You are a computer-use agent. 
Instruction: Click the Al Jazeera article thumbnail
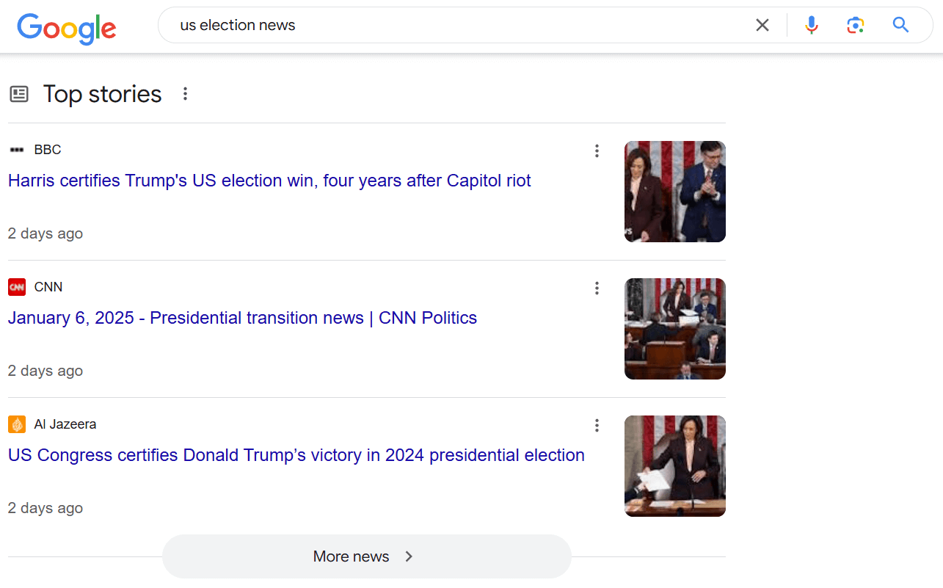(674, 465)
